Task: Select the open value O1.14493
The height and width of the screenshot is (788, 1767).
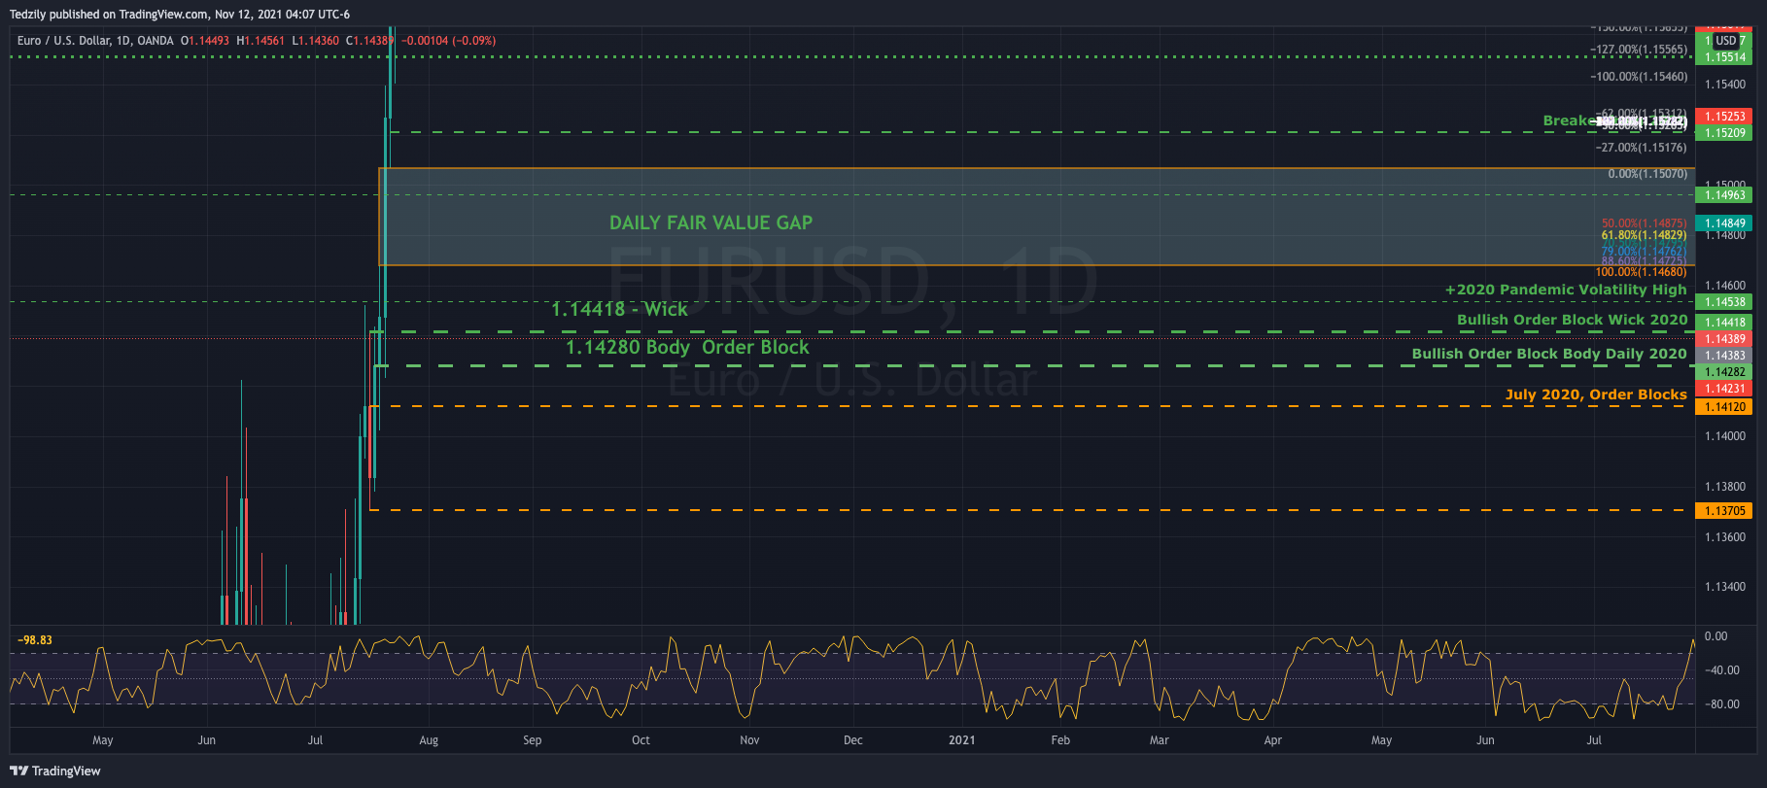Action: [205, 41]
